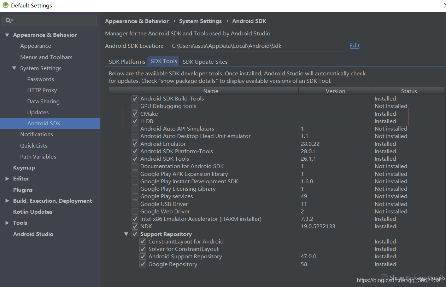
Task: Sort by the Version column header
Action: (335, 91)
